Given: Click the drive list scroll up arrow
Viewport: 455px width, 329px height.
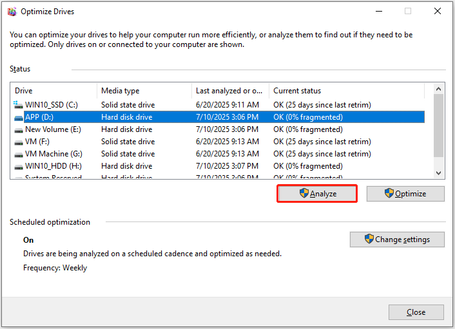Looking at the screenshot, I should point(438,89).
